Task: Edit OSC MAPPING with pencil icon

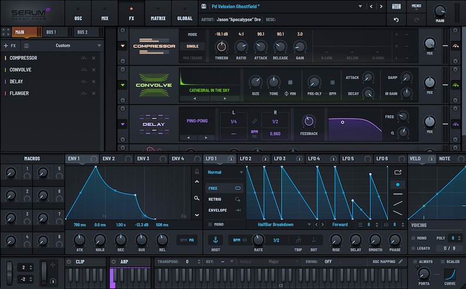Action: (401, 261)
